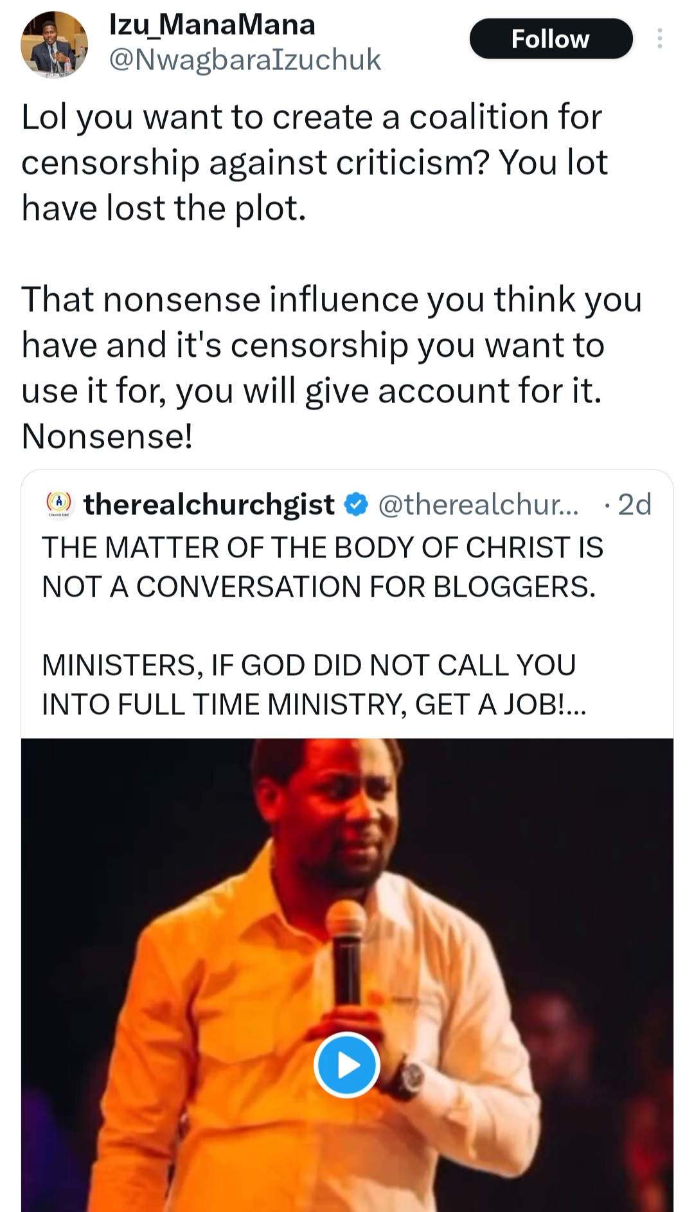The image size is (694, 1212).
Task: Open Izu_ManaMana's profile picture
Action: (x=54, y=44)
